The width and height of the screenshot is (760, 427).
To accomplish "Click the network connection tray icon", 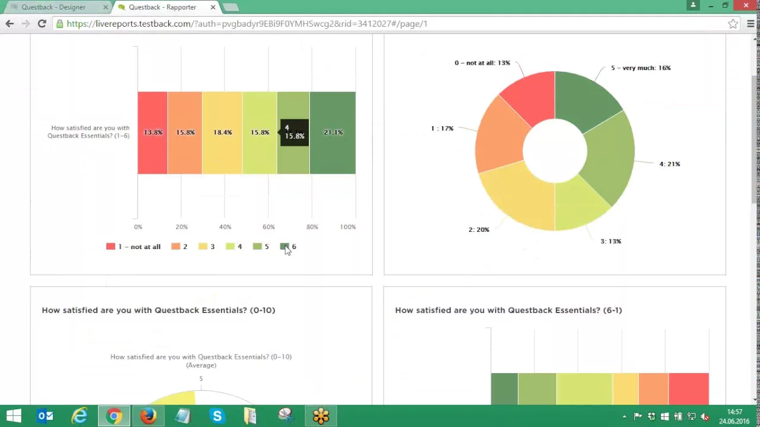I will pos(692,417).
